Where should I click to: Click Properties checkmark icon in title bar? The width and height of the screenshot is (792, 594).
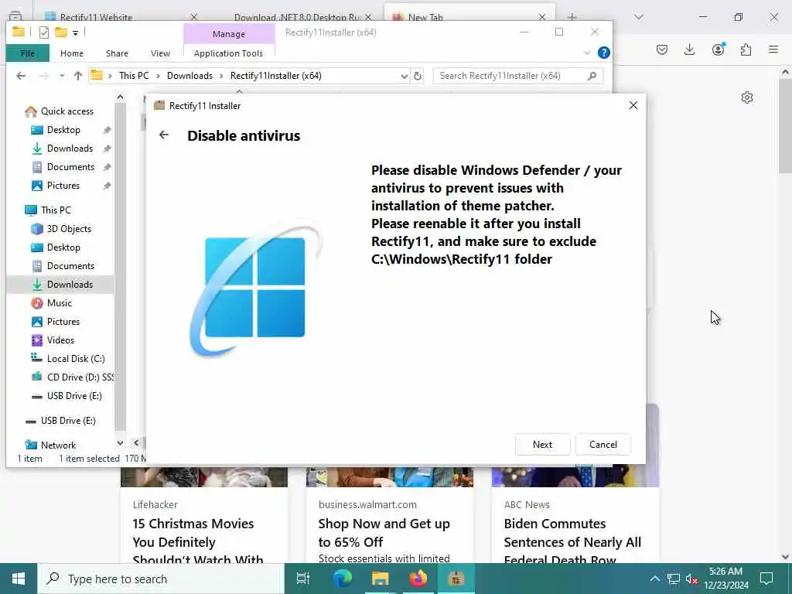(44, 32)
